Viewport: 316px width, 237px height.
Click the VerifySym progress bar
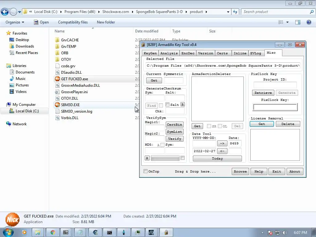tap(165, 158)
